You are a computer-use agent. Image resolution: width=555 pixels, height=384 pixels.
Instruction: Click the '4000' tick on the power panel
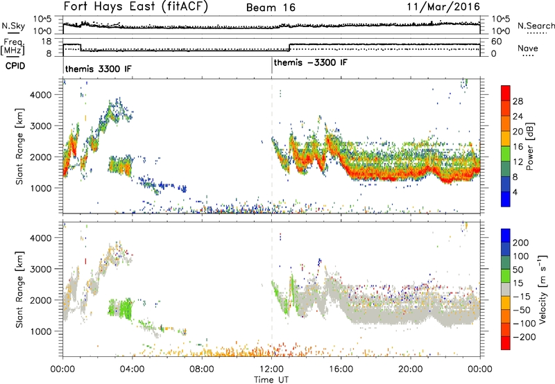[x=40, y=95]
